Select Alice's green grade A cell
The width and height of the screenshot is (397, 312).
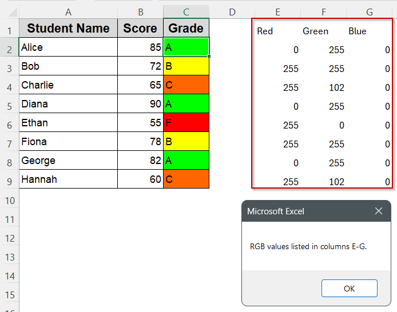point(186,47)
